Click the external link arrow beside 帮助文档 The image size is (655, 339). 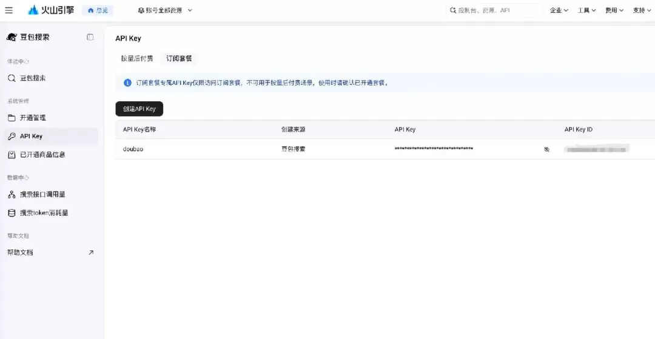(x=91, y=252)
